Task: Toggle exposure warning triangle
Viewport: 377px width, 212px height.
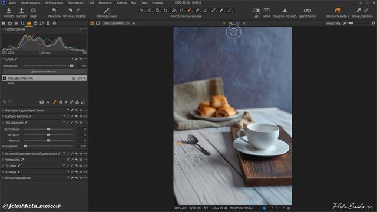Action: click(x=285, y=11)
